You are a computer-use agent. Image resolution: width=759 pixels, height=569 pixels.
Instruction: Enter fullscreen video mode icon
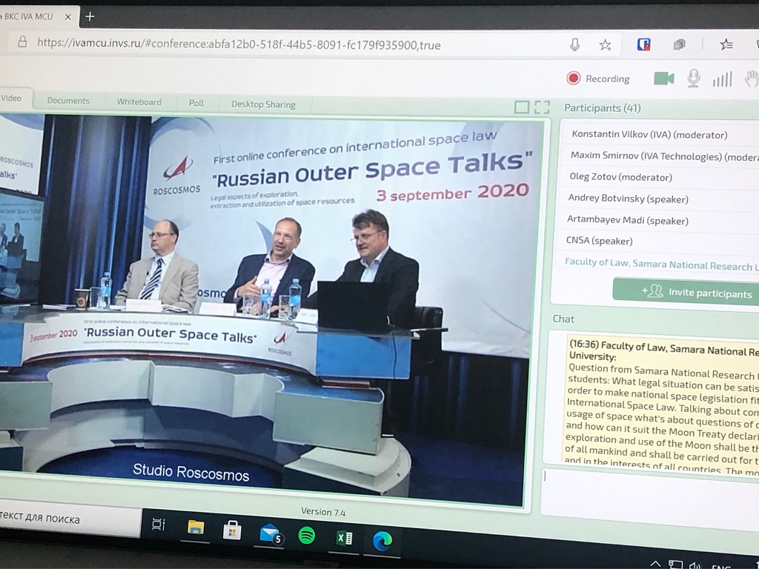[x=542, y=107]
